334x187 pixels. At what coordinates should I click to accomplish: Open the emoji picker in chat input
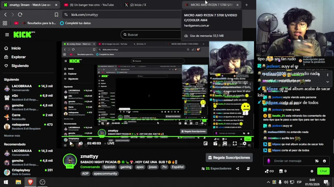324,161
